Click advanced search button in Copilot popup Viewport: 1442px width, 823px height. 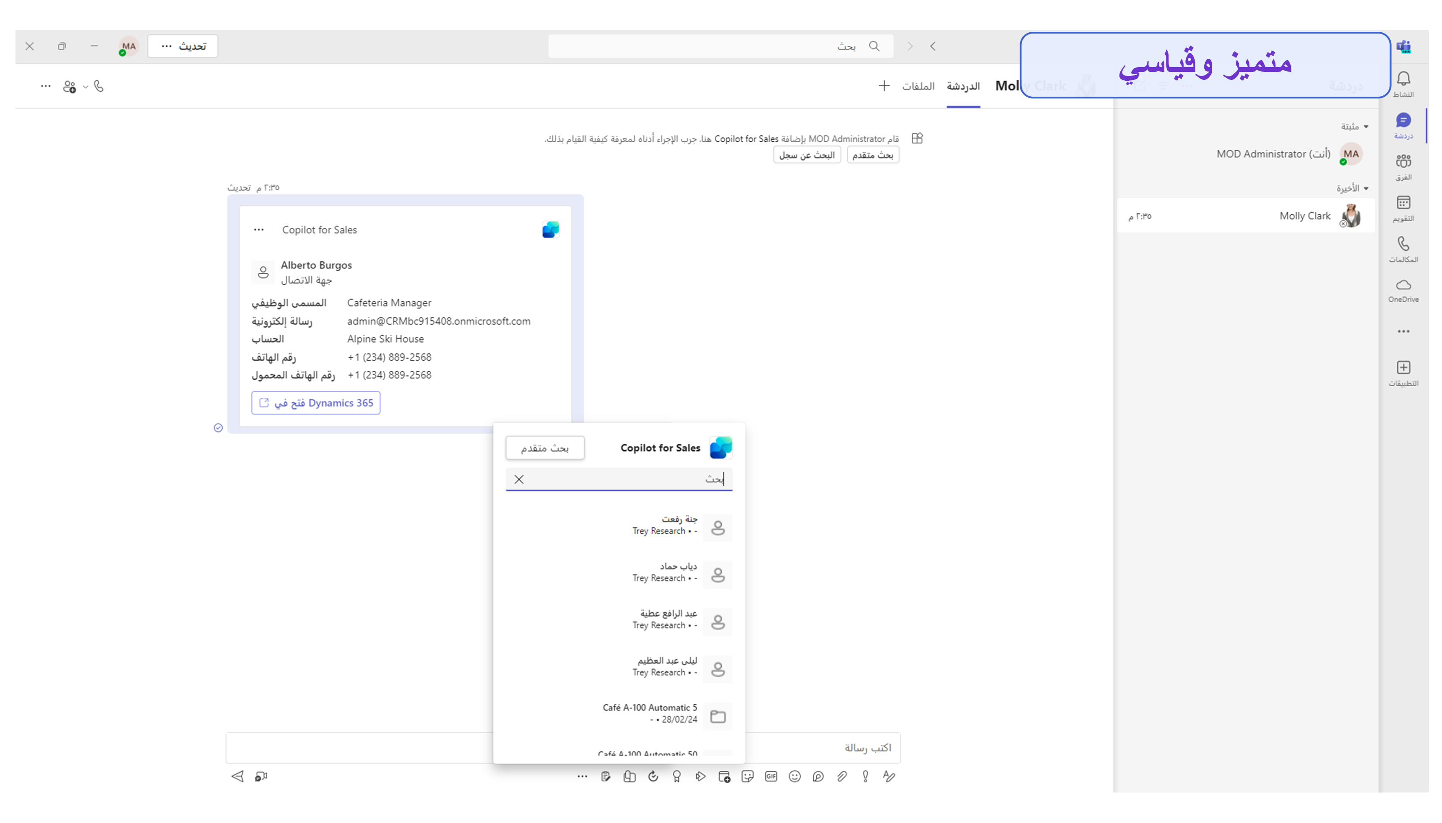tap(545, 448)
